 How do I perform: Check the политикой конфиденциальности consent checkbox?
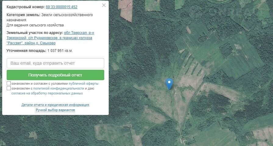(x=9, y=88)
